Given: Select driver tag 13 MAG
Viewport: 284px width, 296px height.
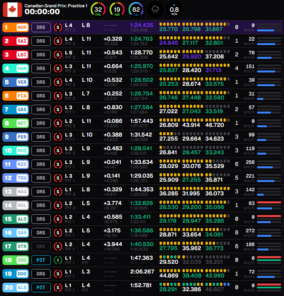Looking at the screenshot, I should point(16,192).
